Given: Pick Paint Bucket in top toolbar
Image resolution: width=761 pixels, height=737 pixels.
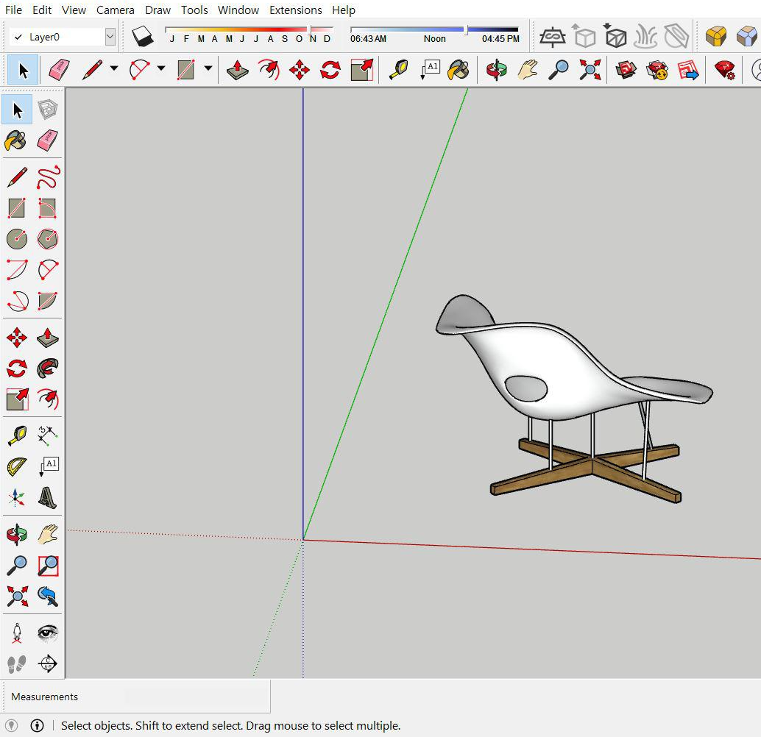Looking at the screenshot, I should (x=459, y=71).
